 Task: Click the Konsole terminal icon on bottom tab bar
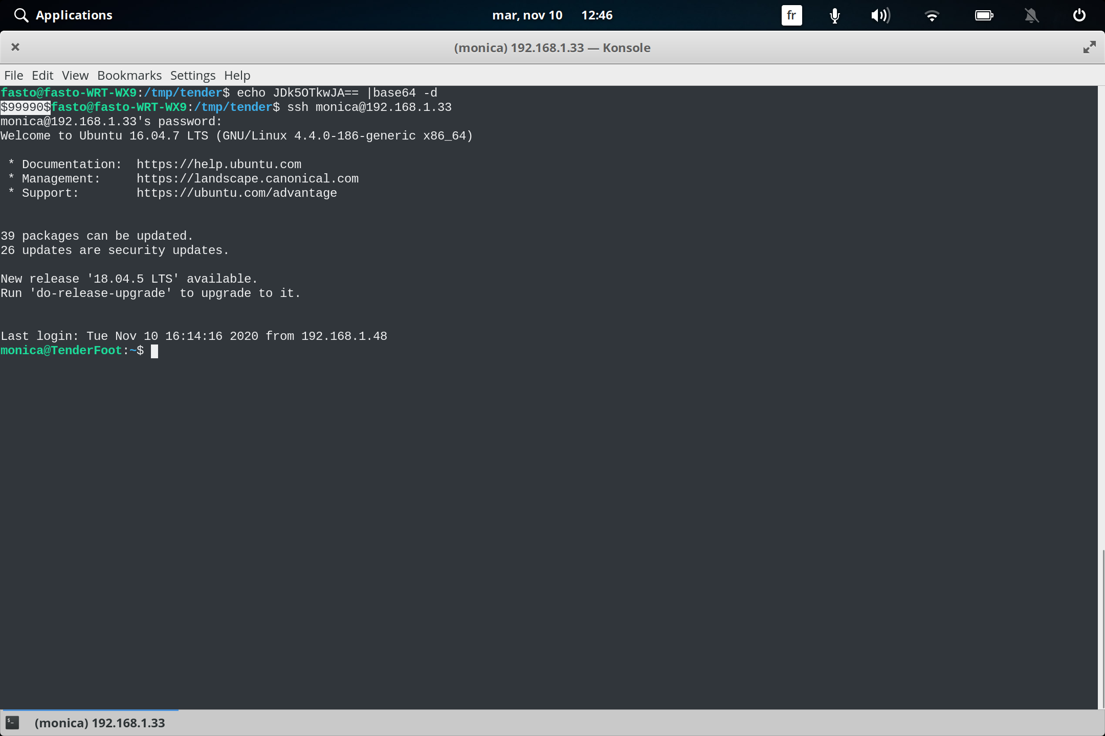(x=12, y=722)
